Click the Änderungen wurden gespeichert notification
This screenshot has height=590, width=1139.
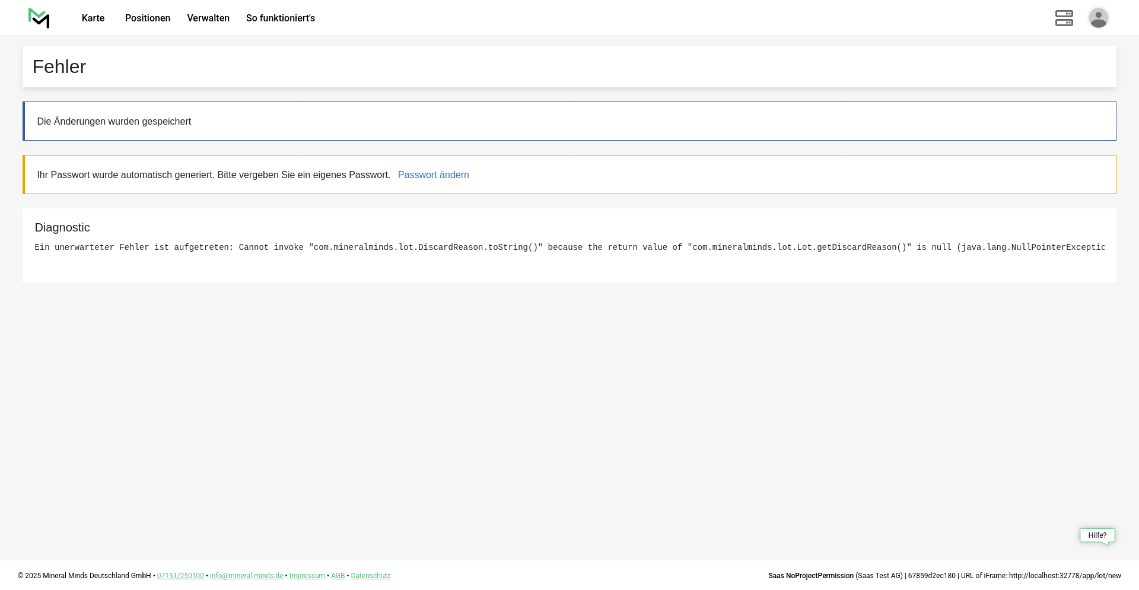coord(114,122)
